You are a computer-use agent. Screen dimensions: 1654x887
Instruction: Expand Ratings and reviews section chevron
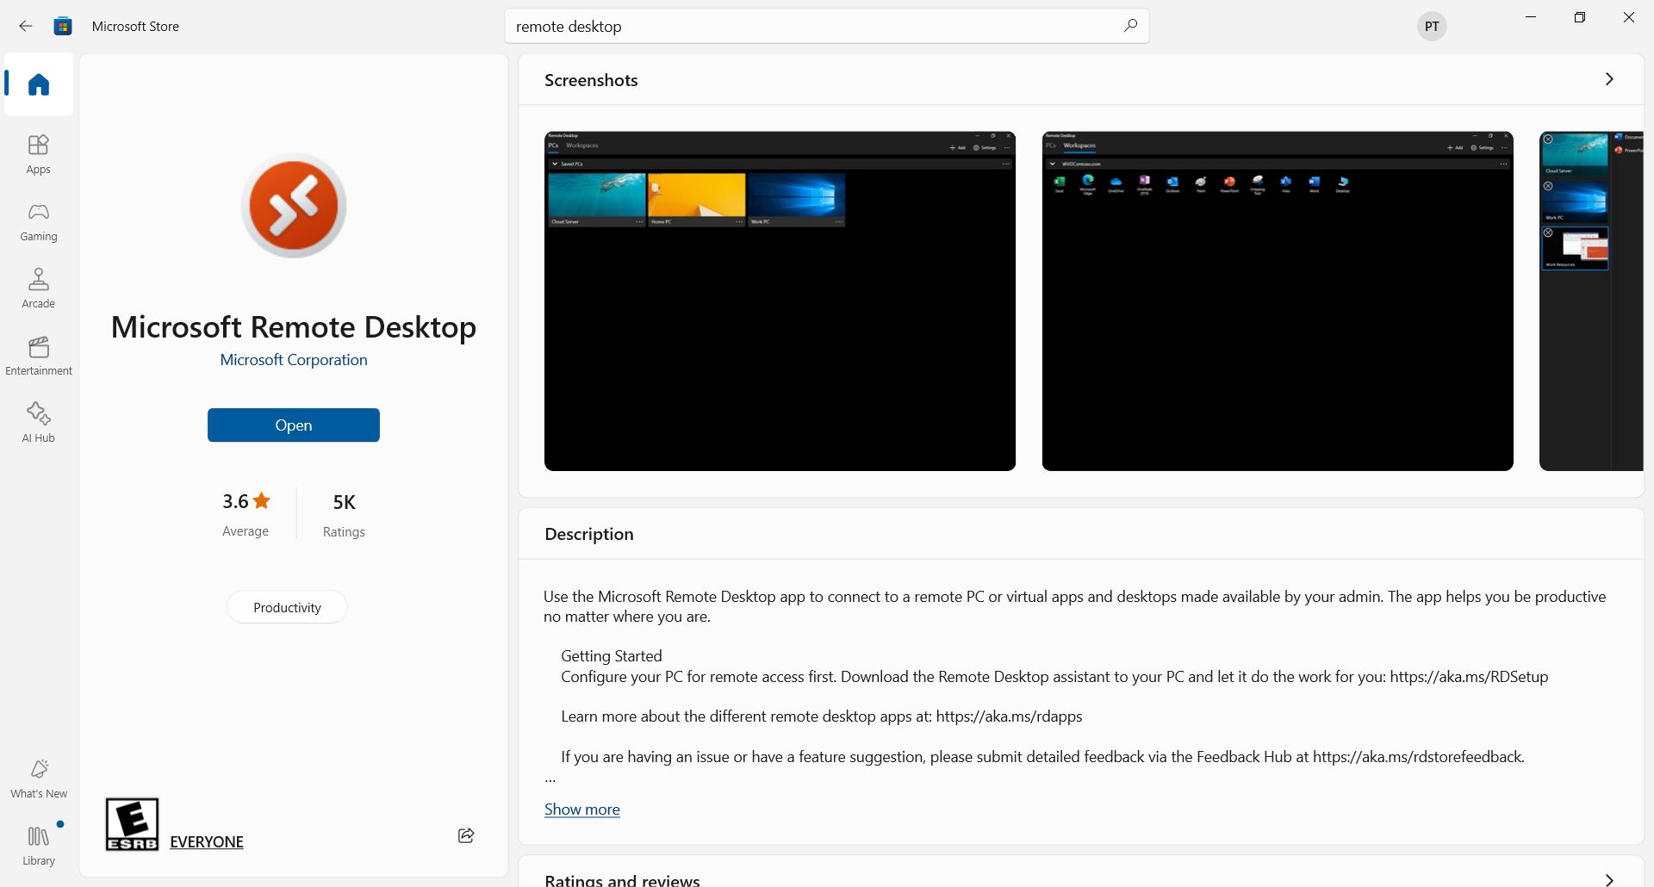tap(1609, 878)
